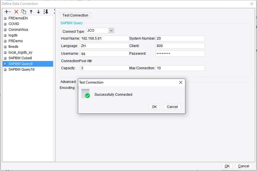The width and height of the screenshot is (257, 171).
Task: Expand the Advanced section
Action: [x=68, y=82]
